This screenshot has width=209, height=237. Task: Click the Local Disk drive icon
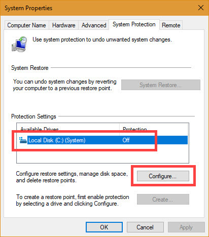point(23,140)
